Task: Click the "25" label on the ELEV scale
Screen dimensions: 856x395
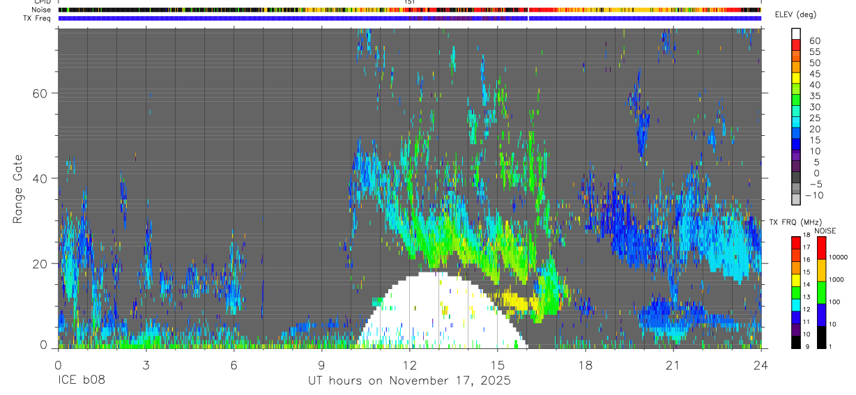Action: [x=814, y=118]
